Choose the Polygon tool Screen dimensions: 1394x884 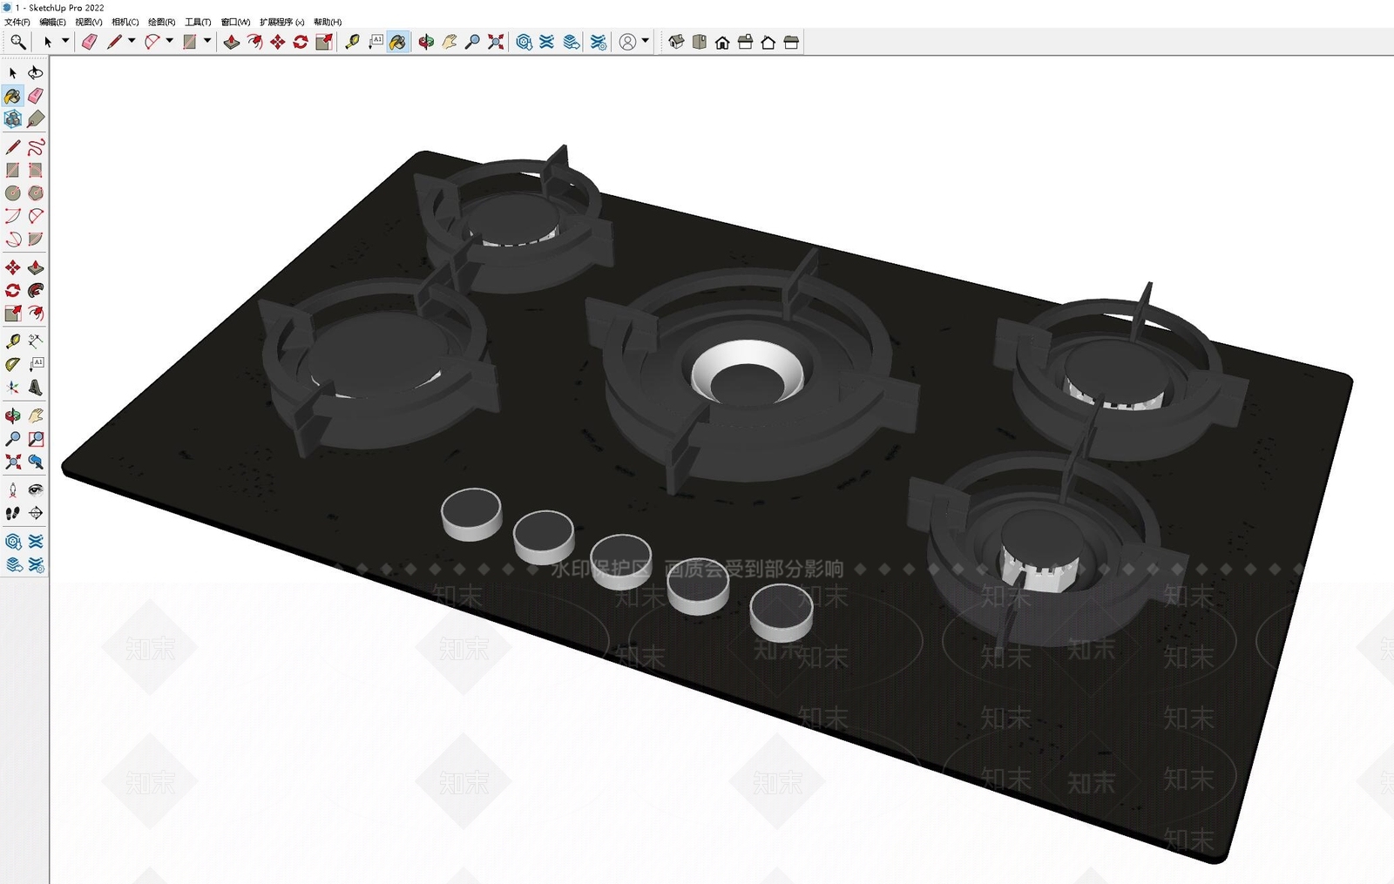pos(36,193)
